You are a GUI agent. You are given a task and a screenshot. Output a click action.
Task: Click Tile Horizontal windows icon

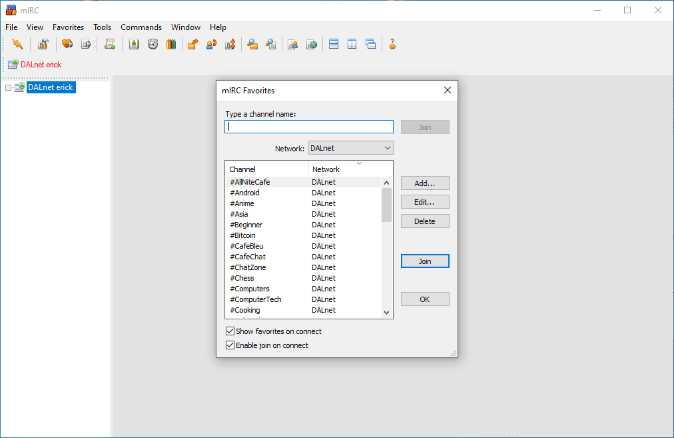coord(334,44)
